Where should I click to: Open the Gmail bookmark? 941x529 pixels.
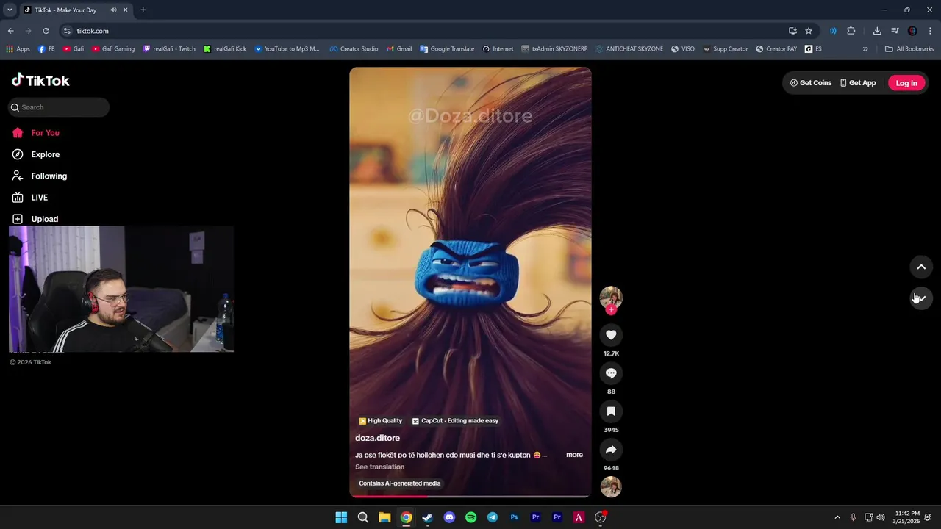(x=398, y=49)
